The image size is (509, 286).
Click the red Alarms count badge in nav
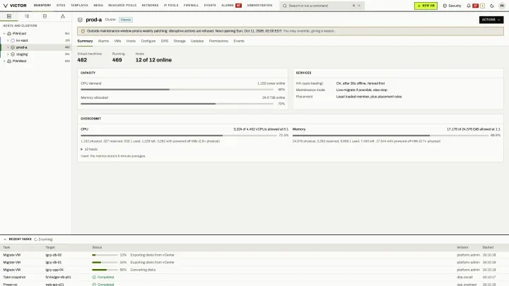239,6
